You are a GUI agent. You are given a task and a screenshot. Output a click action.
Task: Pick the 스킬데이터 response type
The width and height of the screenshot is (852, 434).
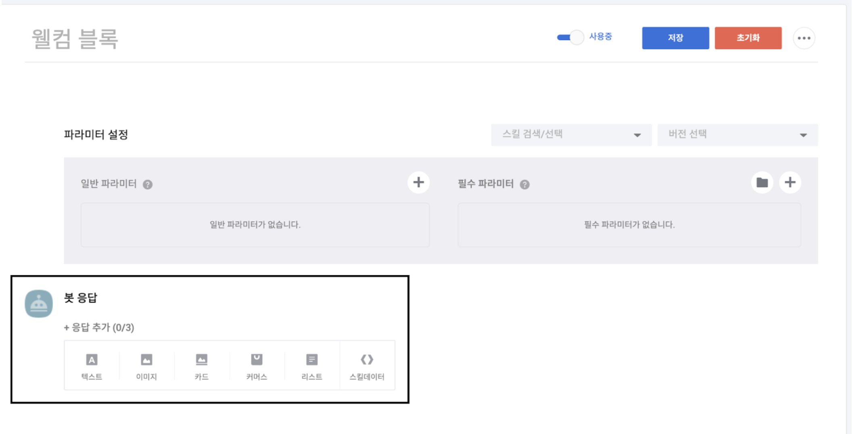(367, 365)
